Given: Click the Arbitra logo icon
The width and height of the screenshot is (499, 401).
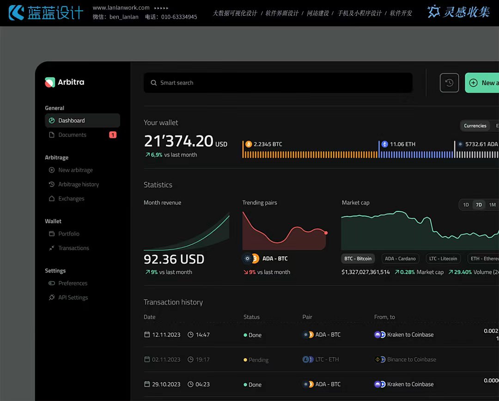Looking at the screenshot, I should [50, 82].
